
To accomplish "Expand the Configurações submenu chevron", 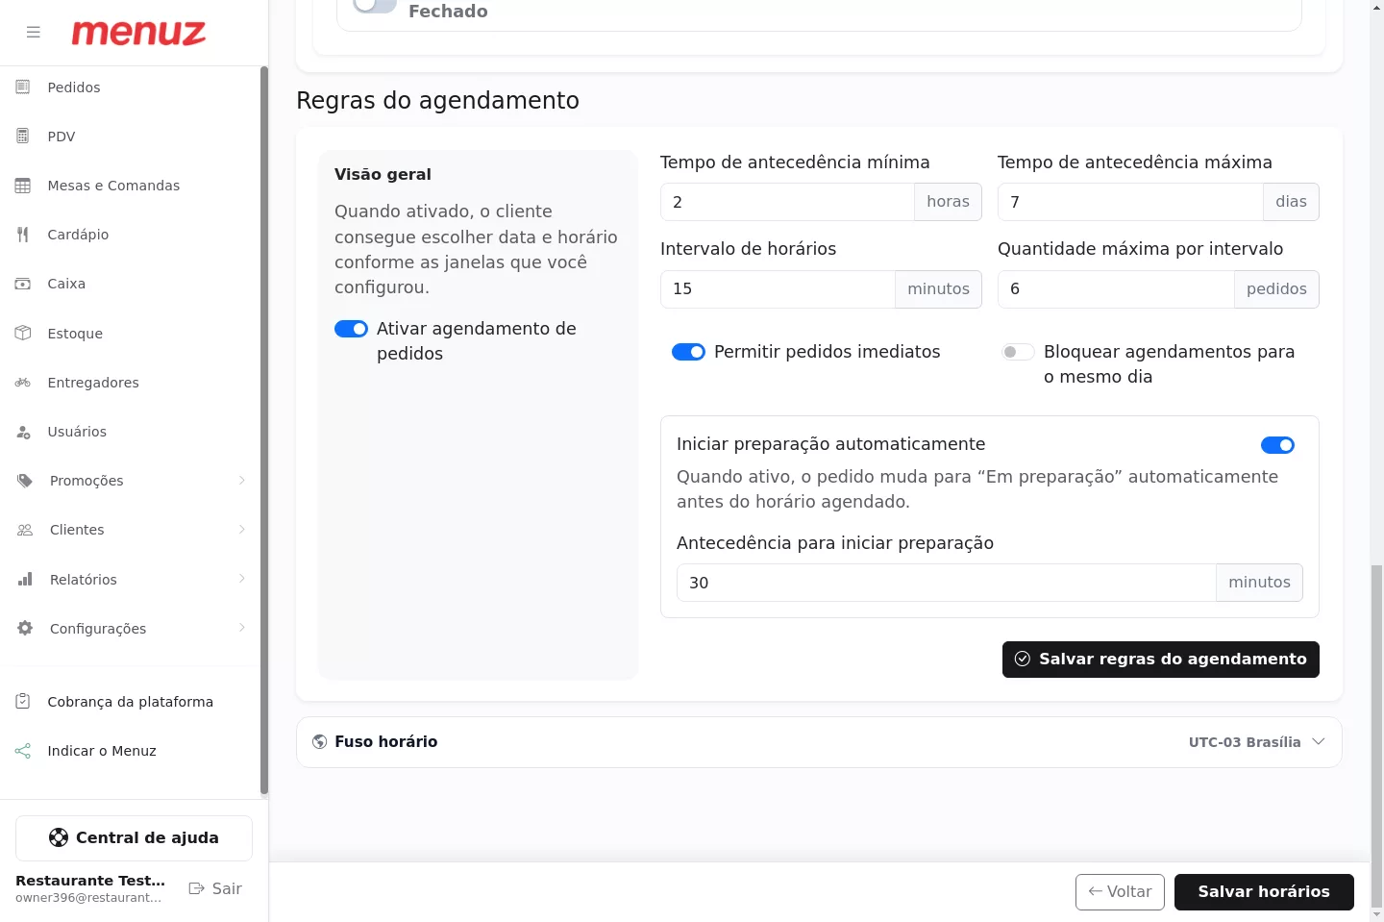I will 242,628.
